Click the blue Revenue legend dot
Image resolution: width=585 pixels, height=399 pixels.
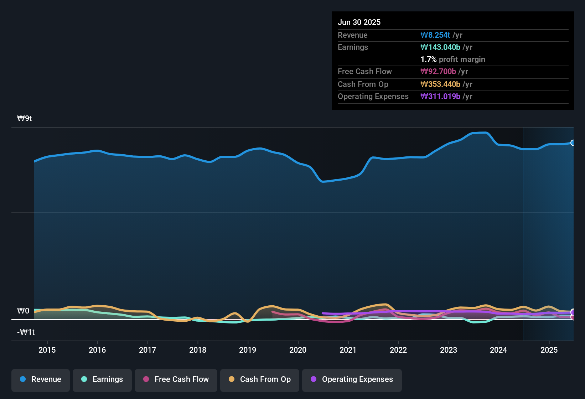tap(24, 379)
